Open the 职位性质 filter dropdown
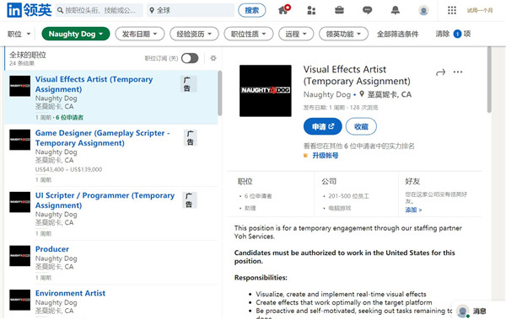The width and height of the screenshot is (506, 319). pyautogui.click(x=249, y=34)
